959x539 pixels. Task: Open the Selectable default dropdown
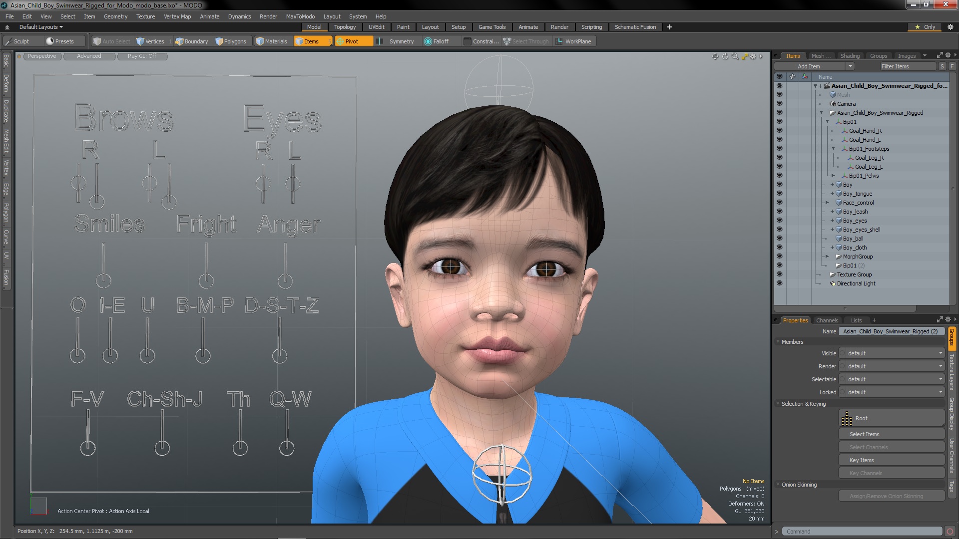pyautogui.click(x=892, y=379)
